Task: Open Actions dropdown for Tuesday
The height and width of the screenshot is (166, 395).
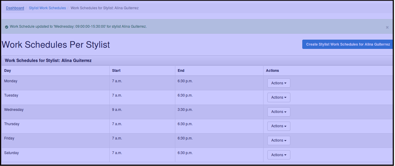Action: [279, 97]
